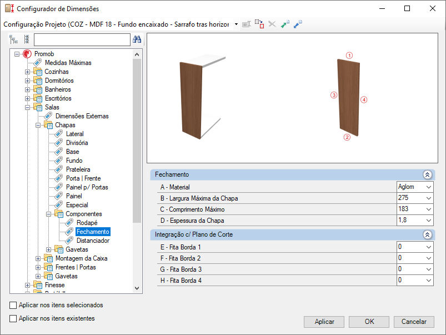This screenshot has height=335, width=446.
Task: Click the Cancelar button
Action: 414,322
